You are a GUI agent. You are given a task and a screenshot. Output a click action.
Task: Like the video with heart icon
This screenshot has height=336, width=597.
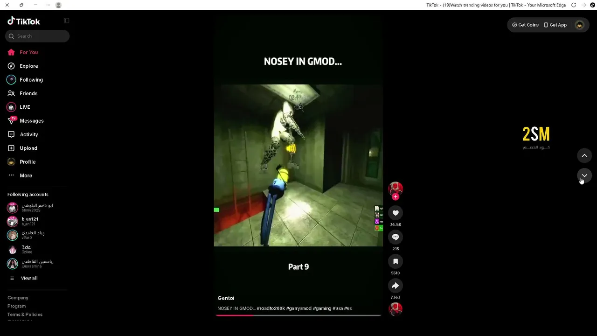(x=396, y=213)
